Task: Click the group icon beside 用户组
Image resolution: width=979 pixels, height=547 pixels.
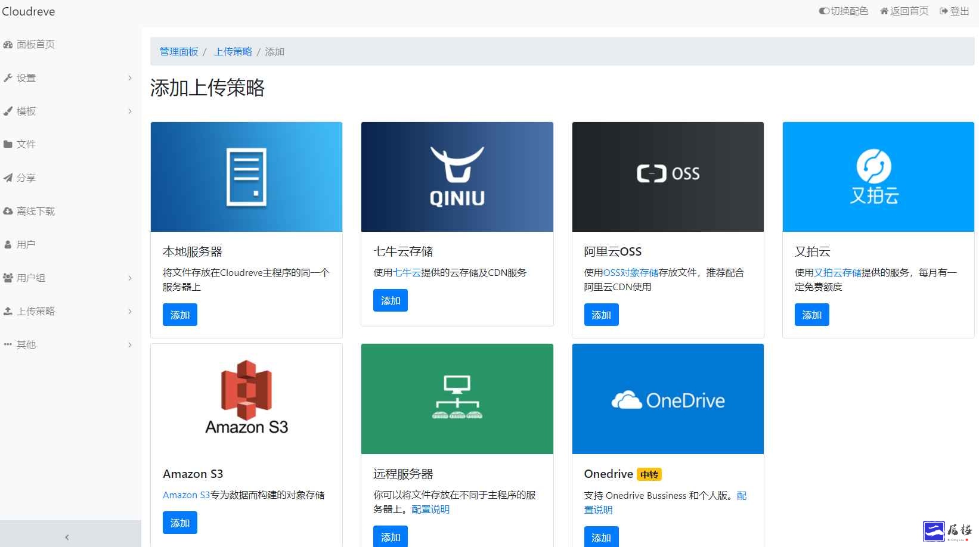Action: pyautogui.click(x=8, y=278)
